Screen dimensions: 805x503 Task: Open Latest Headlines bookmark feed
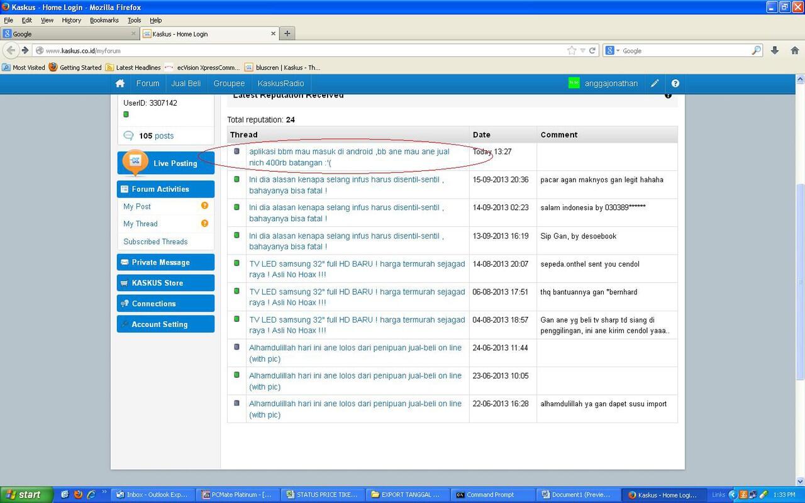coord(133,67)
